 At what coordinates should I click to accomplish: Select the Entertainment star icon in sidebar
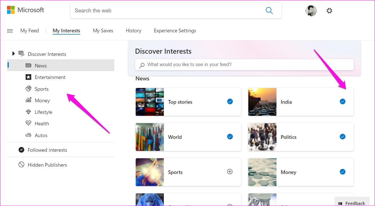[x=28, y=77]
